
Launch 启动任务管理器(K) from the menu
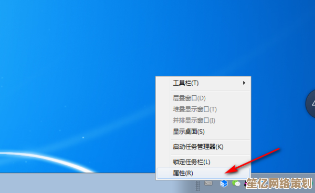(x=203, y=147)
